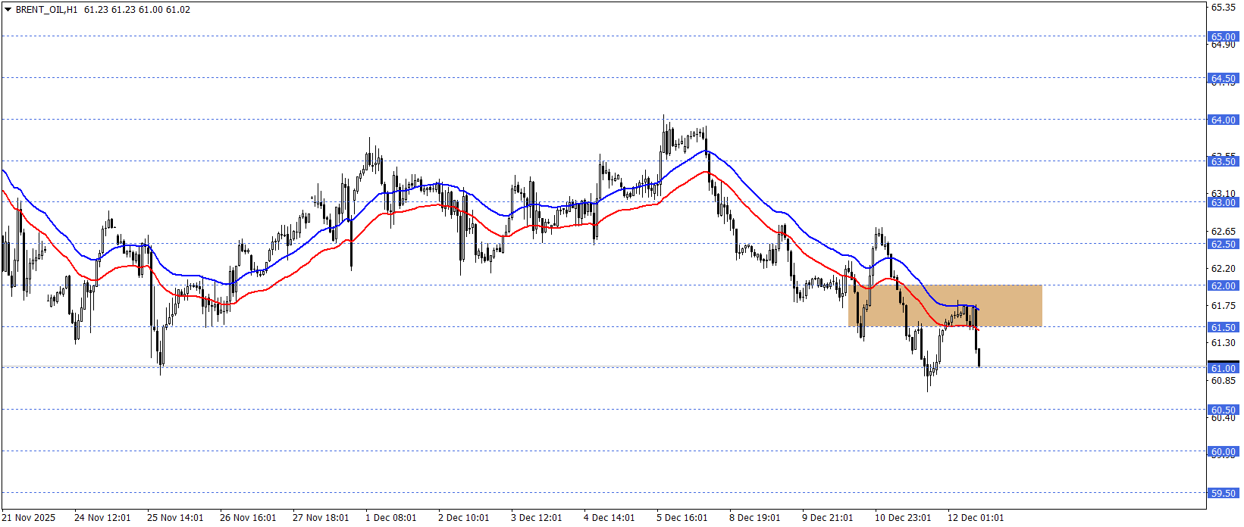Click the 10 Dec 23:01 time label

[903, 518]
